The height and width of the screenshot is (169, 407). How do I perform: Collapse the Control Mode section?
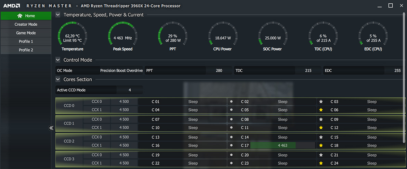[58, 60]
